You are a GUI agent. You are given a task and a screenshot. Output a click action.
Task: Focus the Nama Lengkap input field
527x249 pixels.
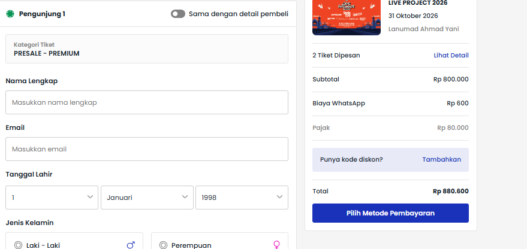pos(147,102)
